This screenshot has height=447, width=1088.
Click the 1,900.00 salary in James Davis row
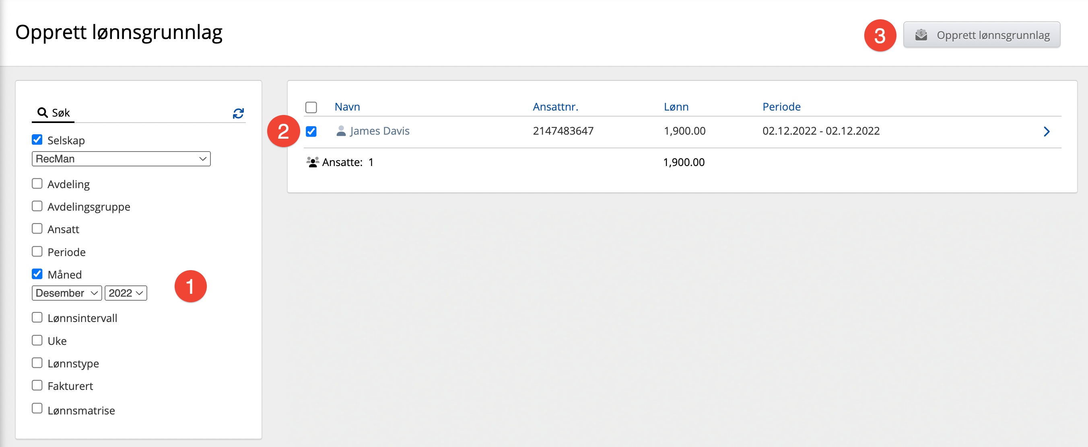tap(685, 131)
